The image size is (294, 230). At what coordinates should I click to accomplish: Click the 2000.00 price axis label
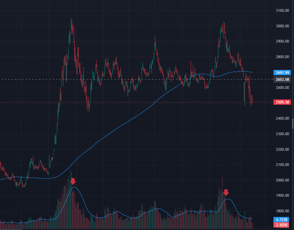coord(282,180)
